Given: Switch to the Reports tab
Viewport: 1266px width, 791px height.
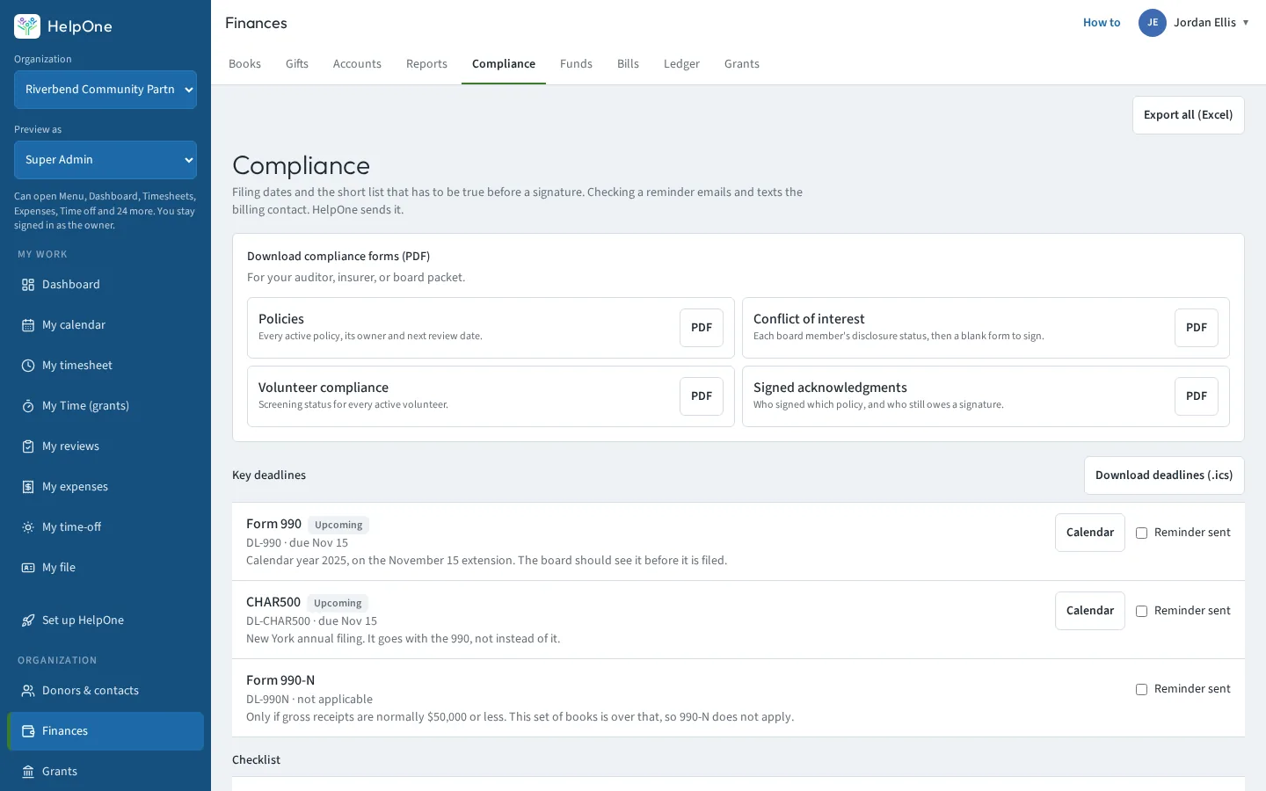Looking at the screenshot, I should [426, 64].
